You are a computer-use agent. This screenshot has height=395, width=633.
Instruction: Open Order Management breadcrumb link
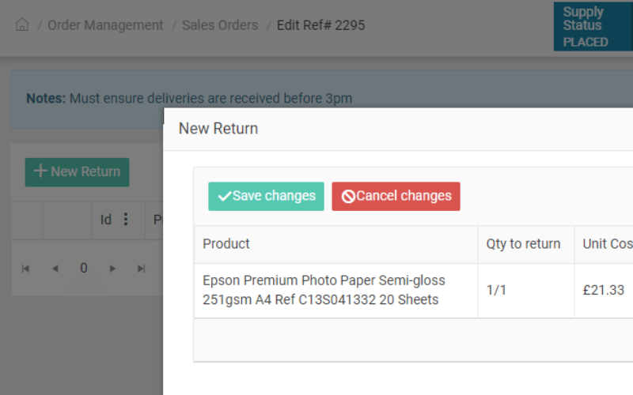click(105, 25)
